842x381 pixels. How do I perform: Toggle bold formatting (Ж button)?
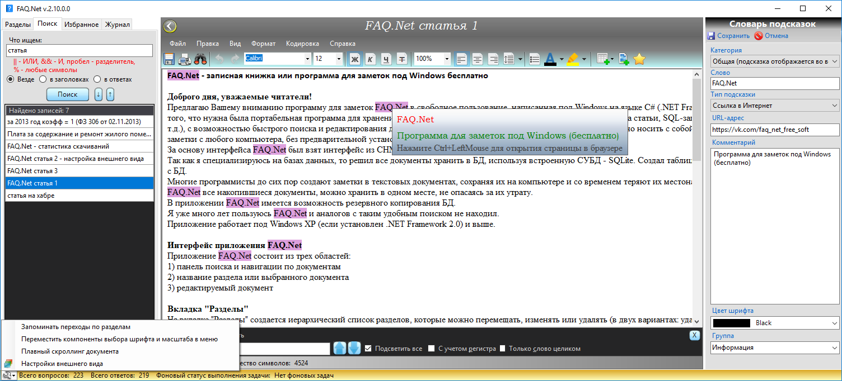[x=355, y=59]
